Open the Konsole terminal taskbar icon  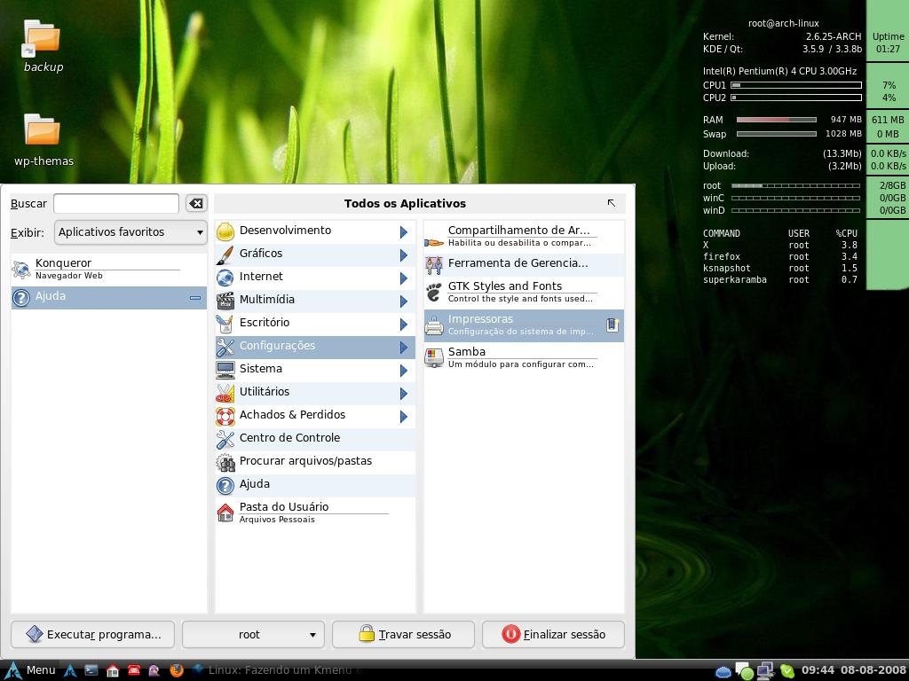pyautogui.click(x=91, y=670)
